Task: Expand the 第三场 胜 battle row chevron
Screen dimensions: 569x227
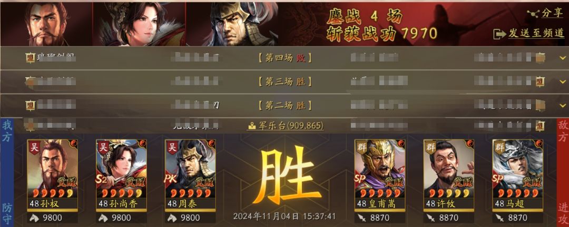Action: pyautogui.click(x=563, y=81)
